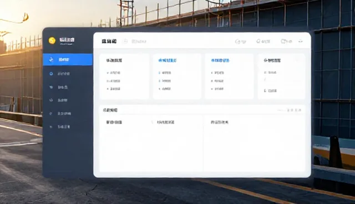This screenshot has width=355, height=204.
Task: Click the fifth sidebar item's icon
Action: coord(51,114)
